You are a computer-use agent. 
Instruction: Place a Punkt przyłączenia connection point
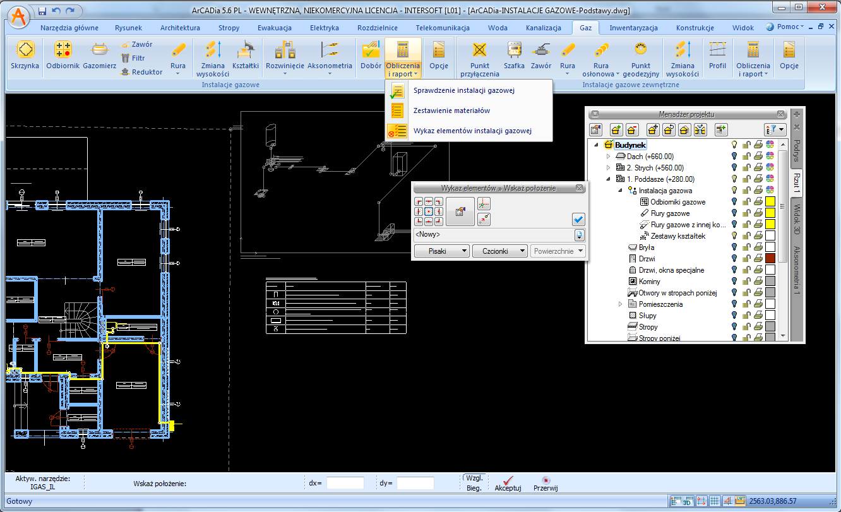click(480, 59)
